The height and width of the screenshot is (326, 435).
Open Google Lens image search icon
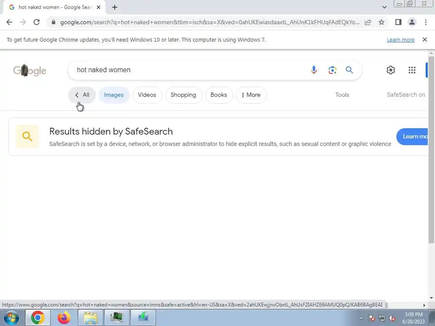tap(332, 70)
